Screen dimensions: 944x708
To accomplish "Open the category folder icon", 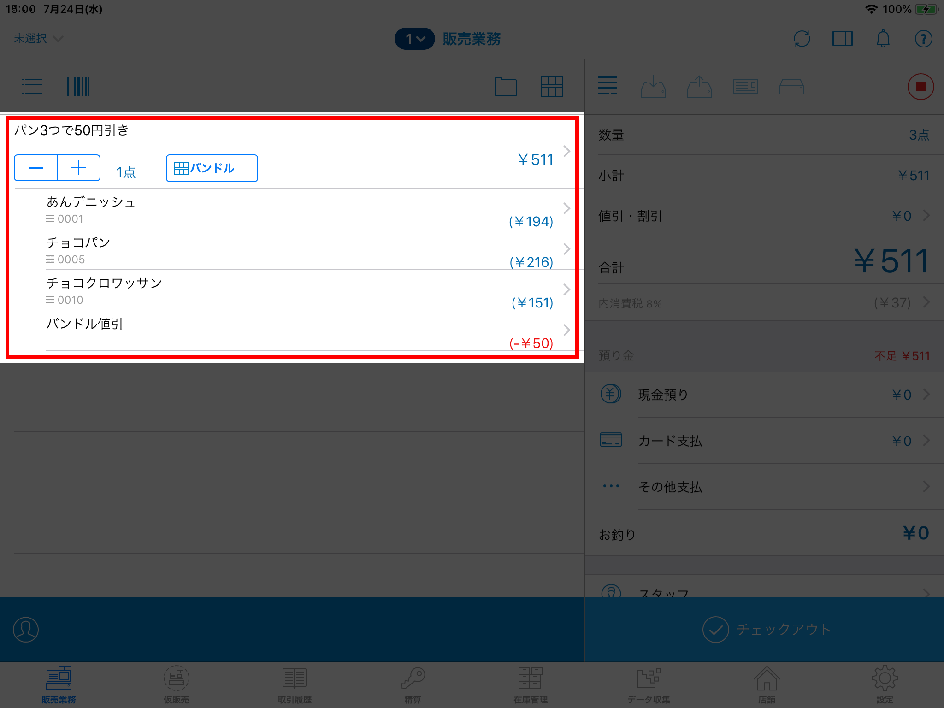I will [x=506, y=87].
